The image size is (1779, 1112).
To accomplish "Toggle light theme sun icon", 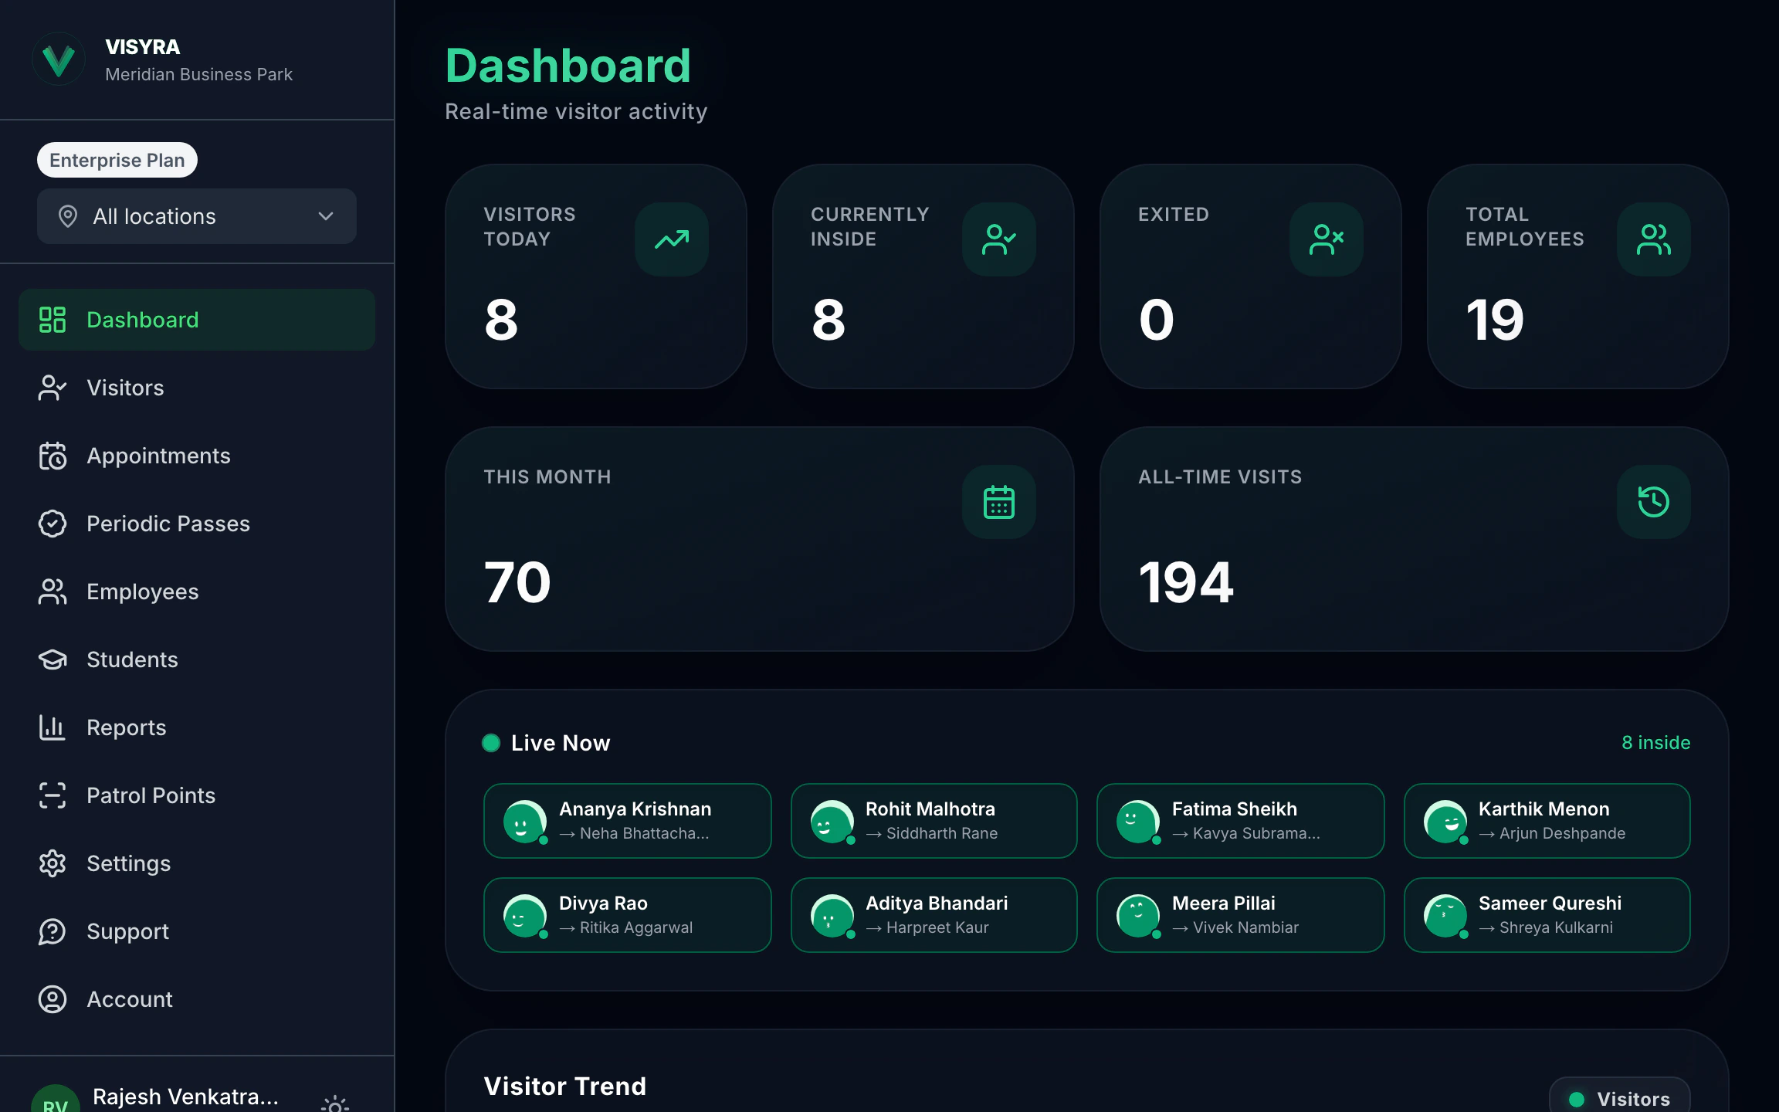I will 335,1104.
